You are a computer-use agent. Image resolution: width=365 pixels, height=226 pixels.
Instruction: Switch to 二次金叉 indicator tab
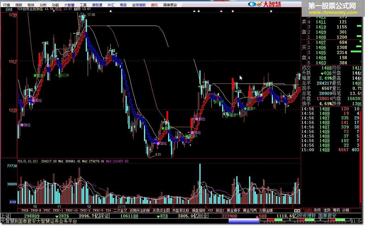tap(120, 210)
